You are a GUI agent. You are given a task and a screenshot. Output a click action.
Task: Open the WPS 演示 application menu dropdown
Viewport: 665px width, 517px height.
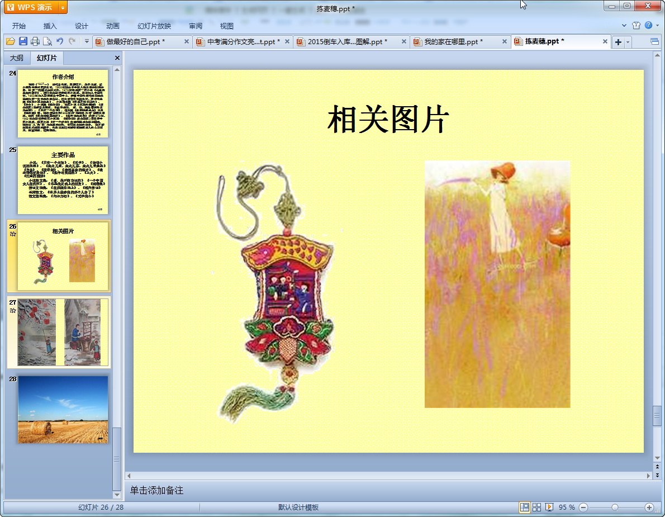coord(63,8)
